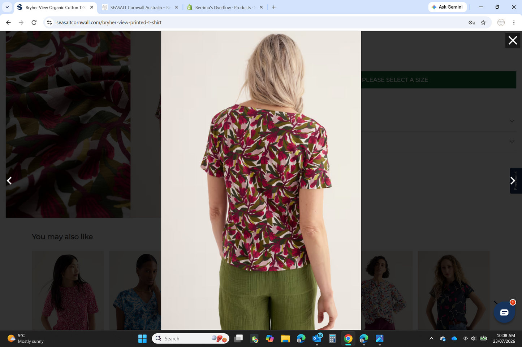Open Outlook from the taskbar
Screen dimensions: 522x347
(317, 339)
